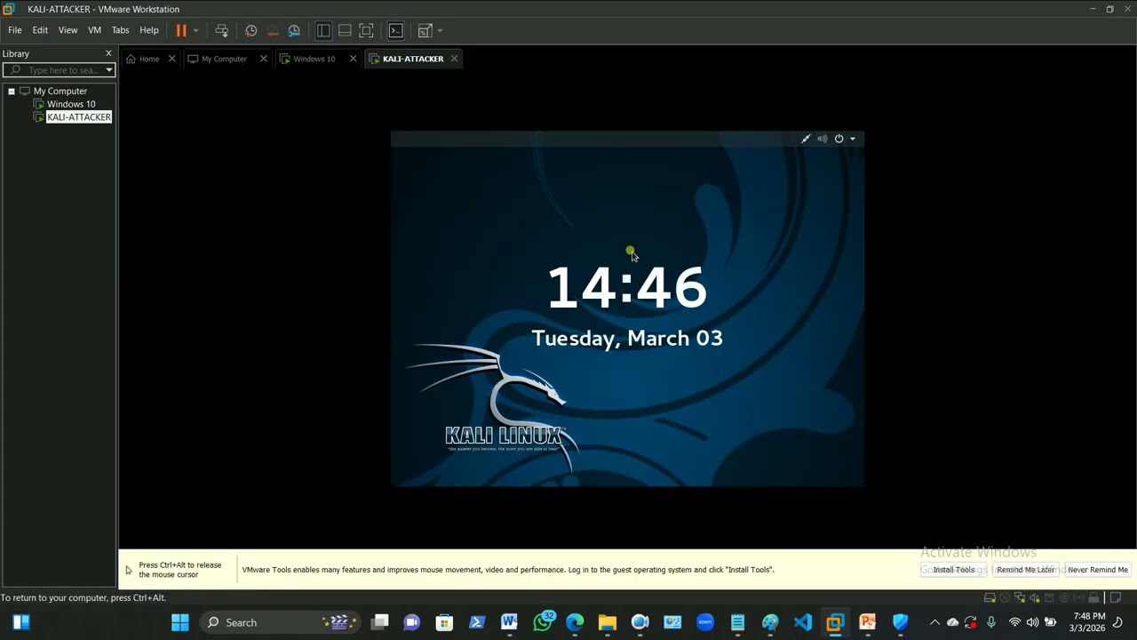Open PowerPoint from taskbar

[868, 622]
